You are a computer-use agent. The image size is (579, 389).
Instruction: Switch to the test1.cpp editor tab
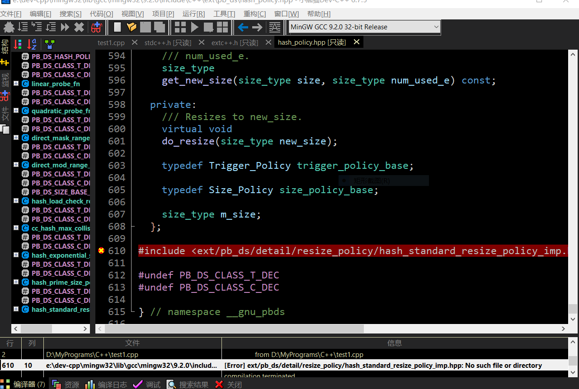(x=111, y=43)
